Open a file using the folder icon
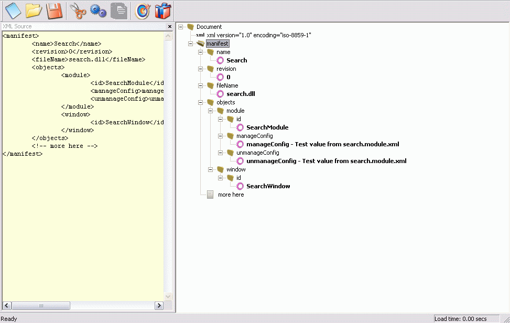Screen dimensions: 510x323 pos(34,10)
